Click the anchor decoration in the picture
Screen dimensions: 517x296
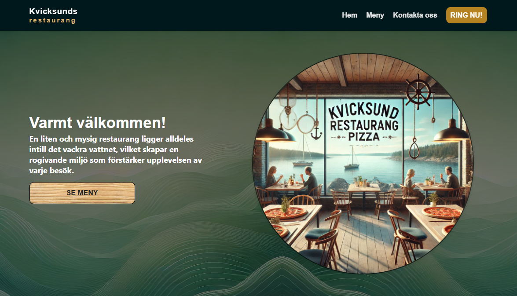[x=316, y=133]
